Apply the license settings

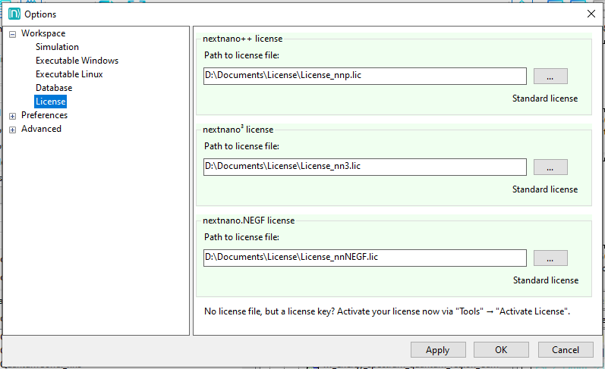click(x=438, y=350)
